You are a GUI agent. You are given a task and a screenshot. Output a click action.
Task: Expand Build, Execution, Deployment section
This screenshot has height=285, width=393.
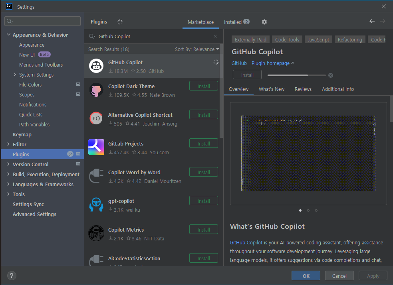[8, 174]
